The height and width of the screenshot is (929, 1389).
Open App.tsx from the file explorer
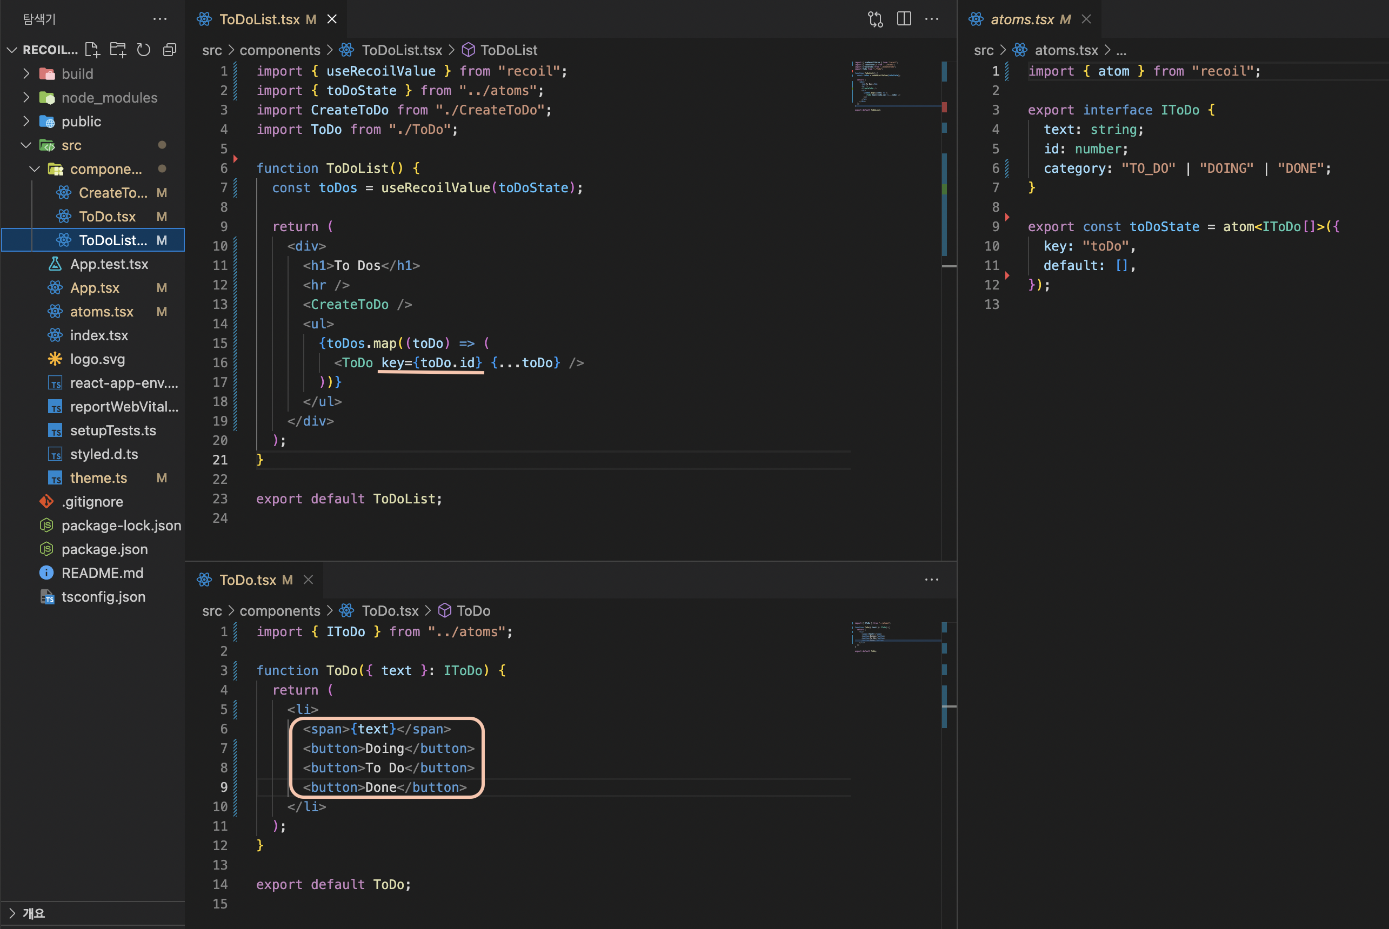[95, 288]
